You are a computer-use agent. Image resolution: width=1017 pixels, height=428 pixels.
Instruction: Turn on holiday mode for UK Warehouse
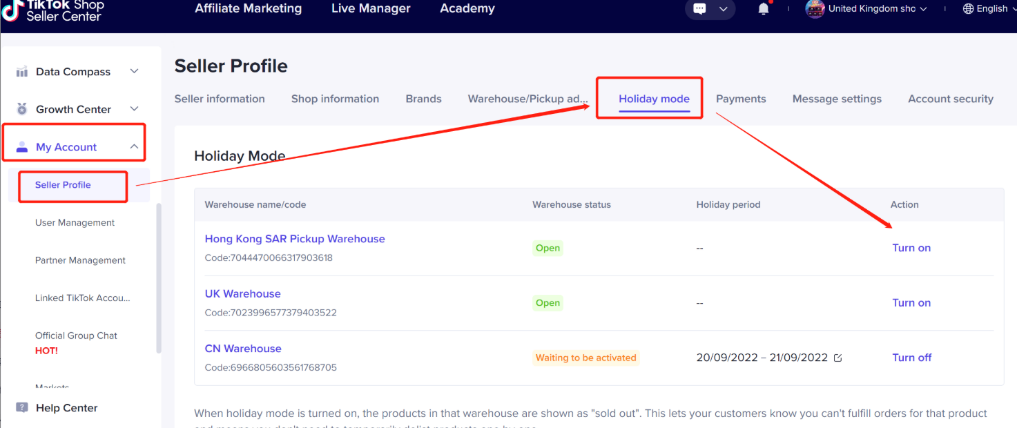pos(911,302)
